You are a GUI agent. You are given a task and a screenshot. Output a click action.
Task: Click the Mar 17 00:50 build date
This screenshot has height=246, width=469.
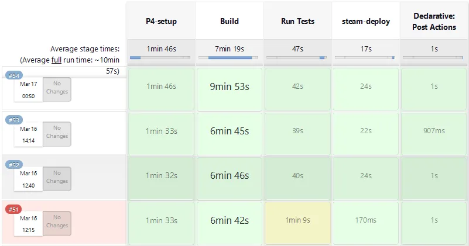[29, 90]
